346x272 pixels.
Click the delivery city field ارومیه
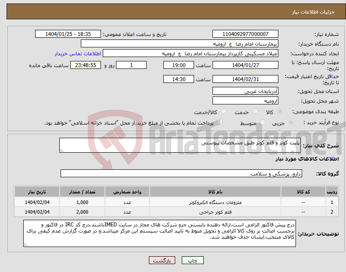tap(245, 100)
